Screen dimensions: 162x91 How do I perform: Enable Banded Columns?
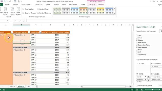tap(38, 13)
